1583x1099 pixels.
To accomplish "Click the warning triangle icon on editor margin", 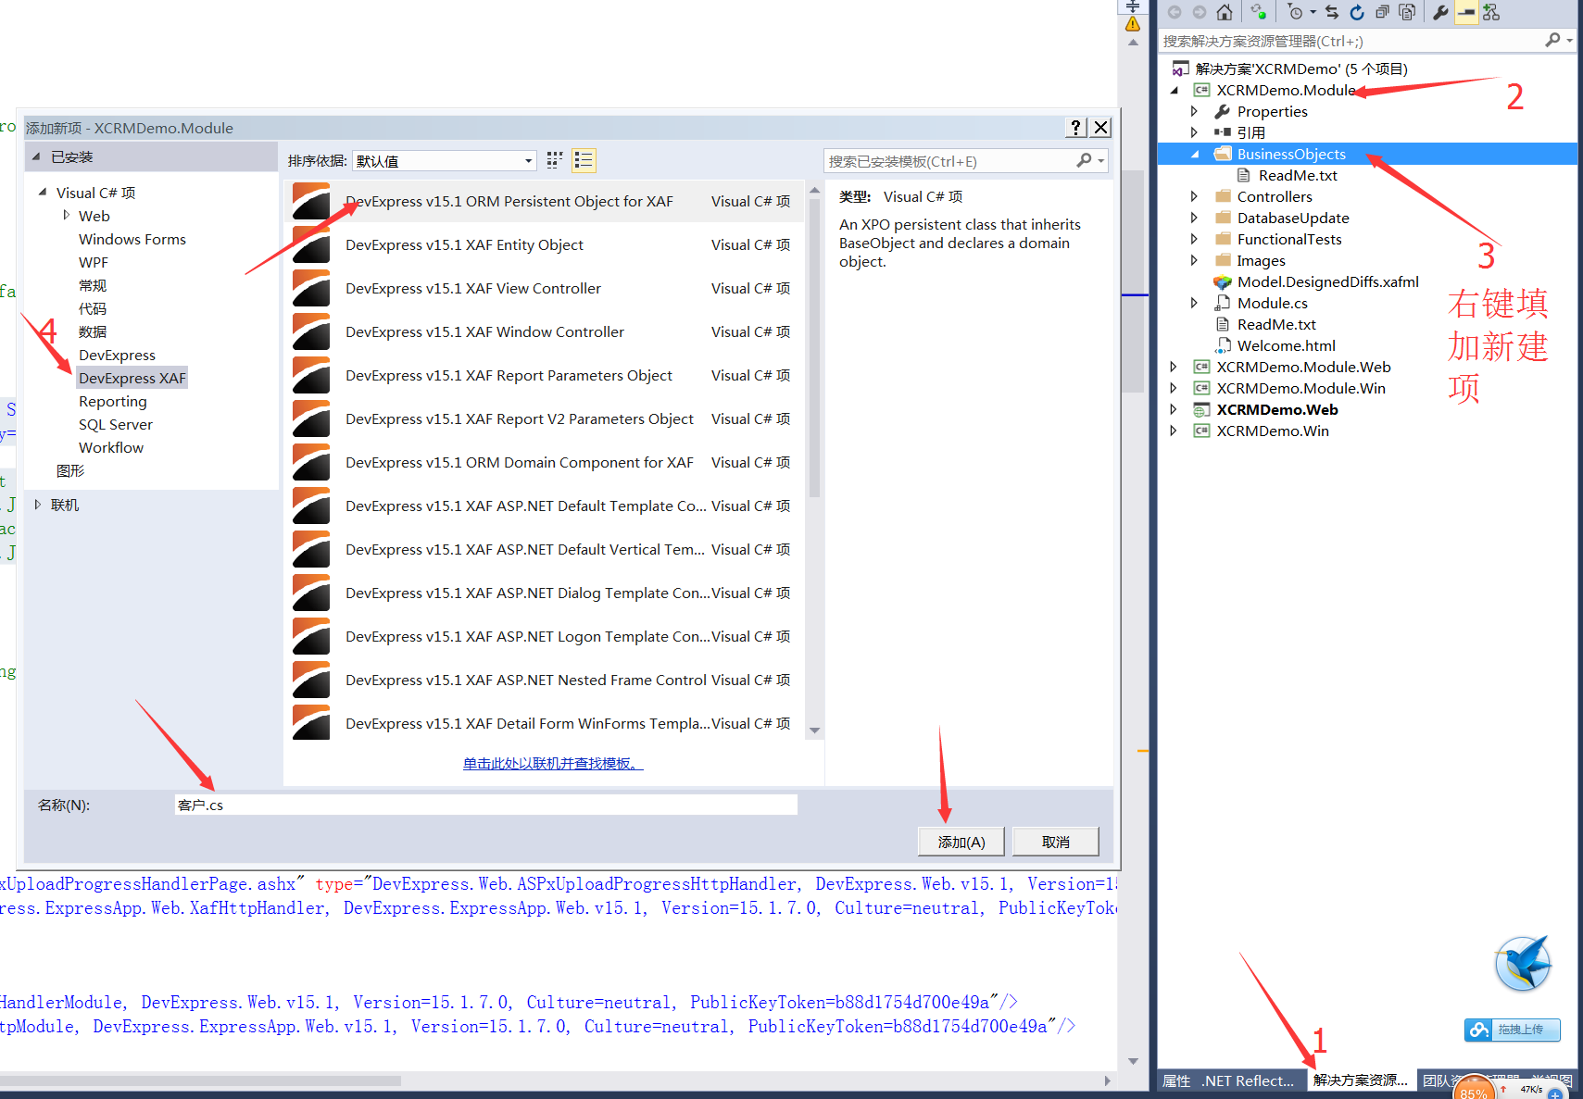I will [x=1133, y=24].
